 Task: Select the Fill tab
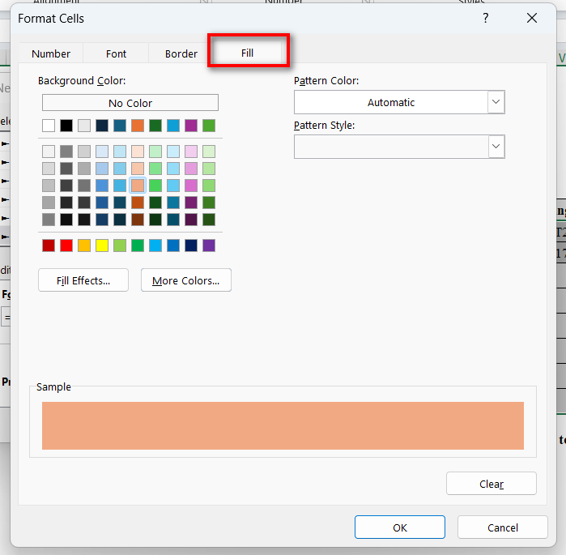(247, 53)
